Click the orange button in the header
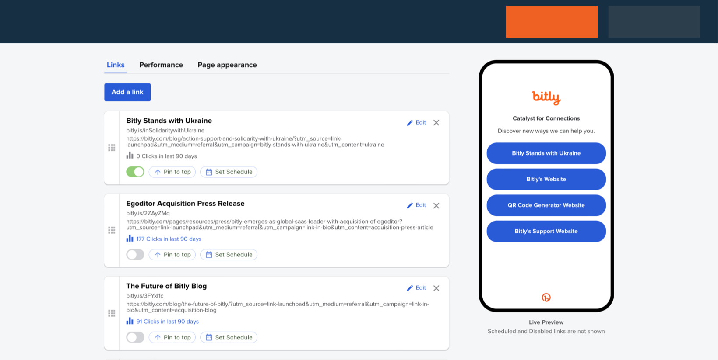The image size is (718, 360). pos(552,22)
